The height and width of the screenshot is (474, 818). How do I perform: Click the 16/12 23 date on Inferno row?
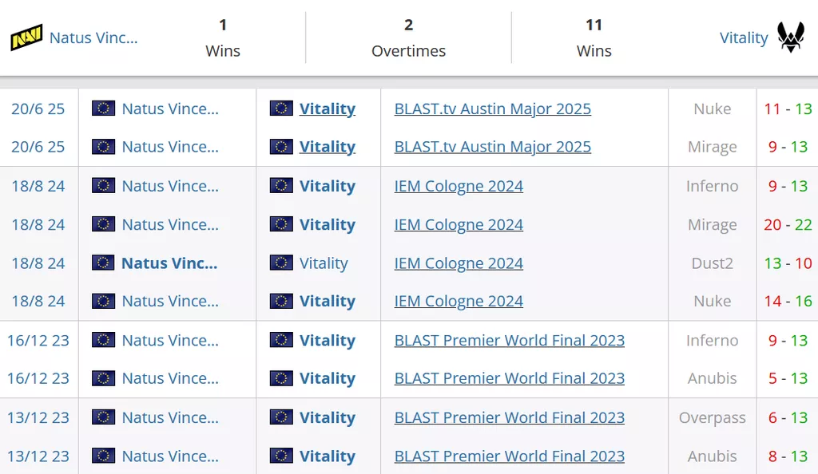coord(38,340)
